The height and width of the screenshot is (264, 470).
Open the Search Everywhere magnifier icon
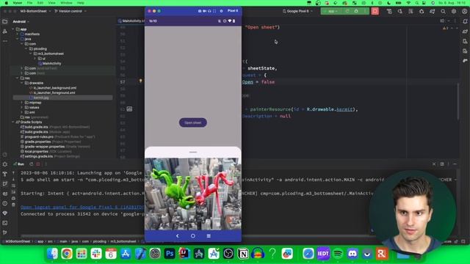[x=443, y=12]
